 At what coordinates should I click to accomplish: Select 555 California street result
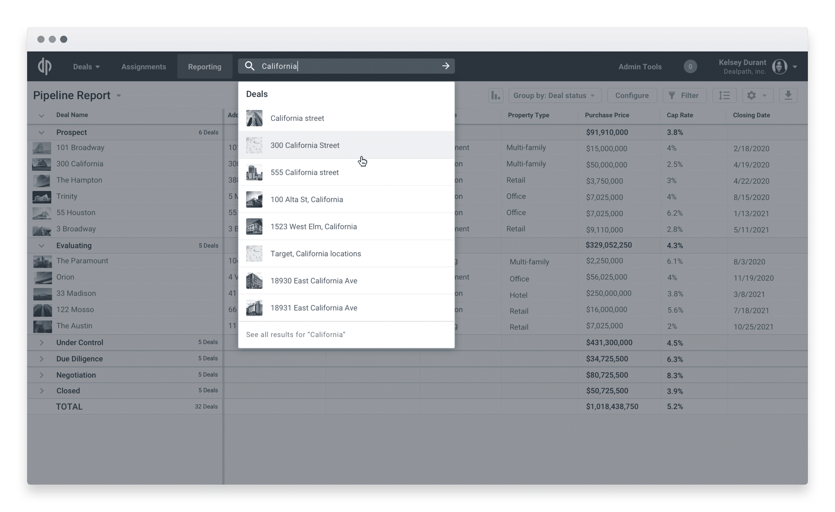(346, 172)
